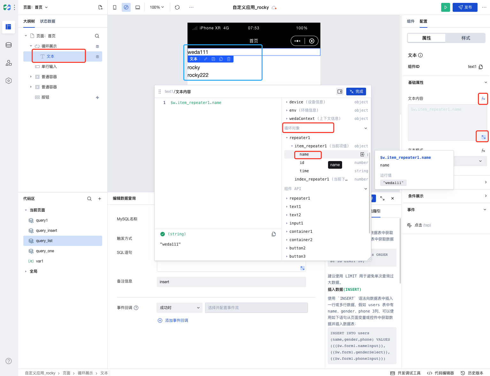The height and width of the screenshot is (376, 490).
Task: Open the 成功时 callback dropdown
Action: click(180, 308)
